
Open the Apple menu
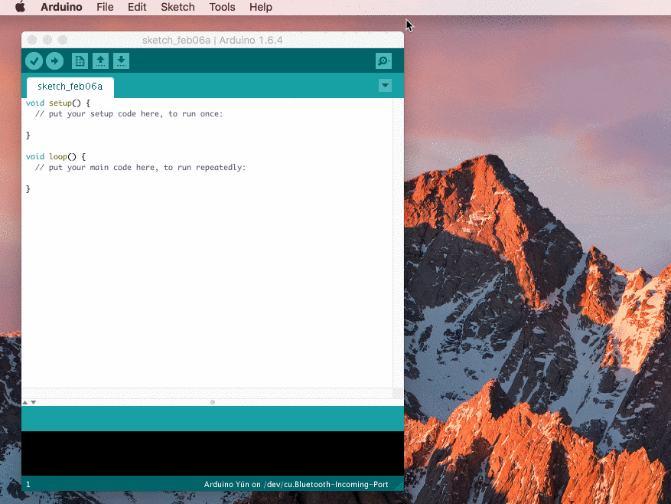[x=20, y=8]
